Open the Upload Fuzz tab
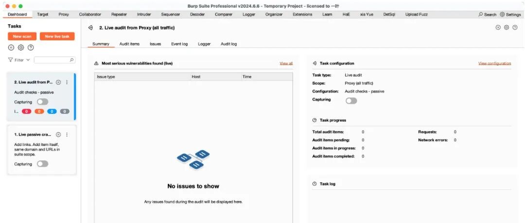Image resolution: width=525 pixels, height=223 pixels. pyautogui.click(x=417, y=15)
